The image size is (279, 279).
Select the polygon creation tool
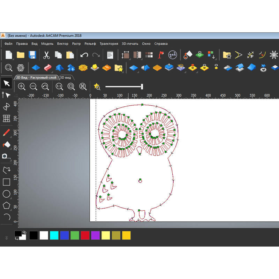coord(6,205)
